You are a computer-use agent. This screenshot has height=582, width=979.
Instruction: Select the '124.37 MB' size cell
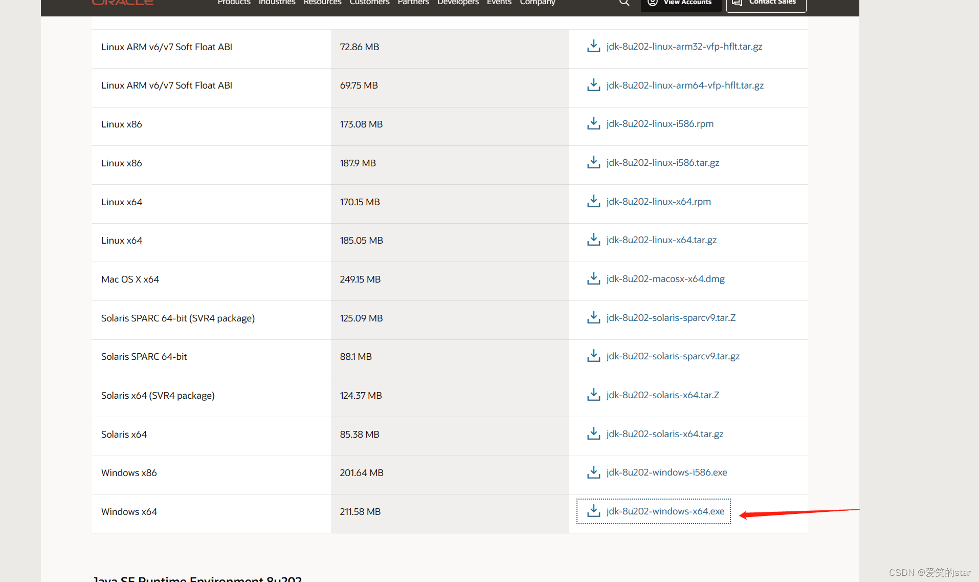click(x=450, y=397)
